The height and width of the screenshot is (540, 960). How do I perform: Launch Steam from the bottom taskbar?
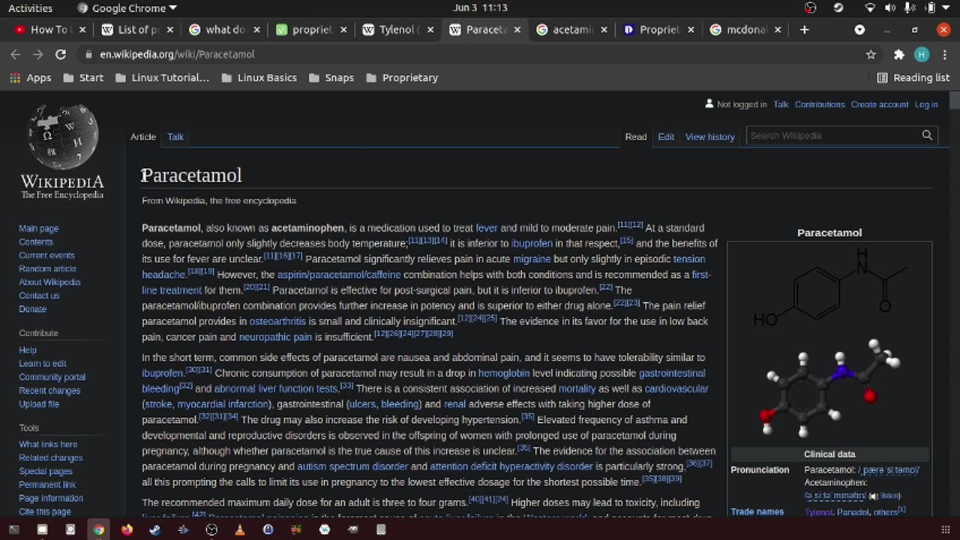click(155, 529)
